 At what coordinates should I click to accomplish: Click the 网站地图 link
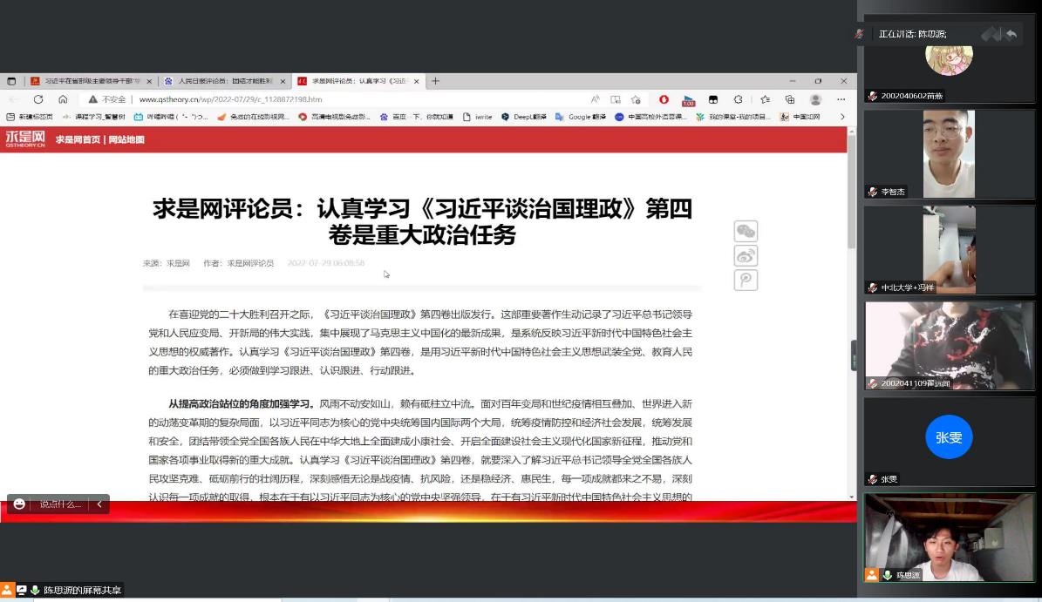[x=126, y=139]
